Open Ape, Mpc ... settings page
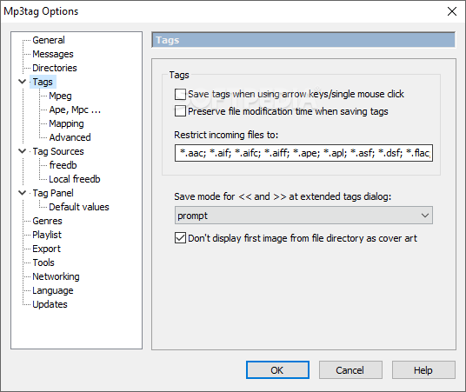Image resolution: width=466 pixels, height=392 pixels. [x=75, y=110]
